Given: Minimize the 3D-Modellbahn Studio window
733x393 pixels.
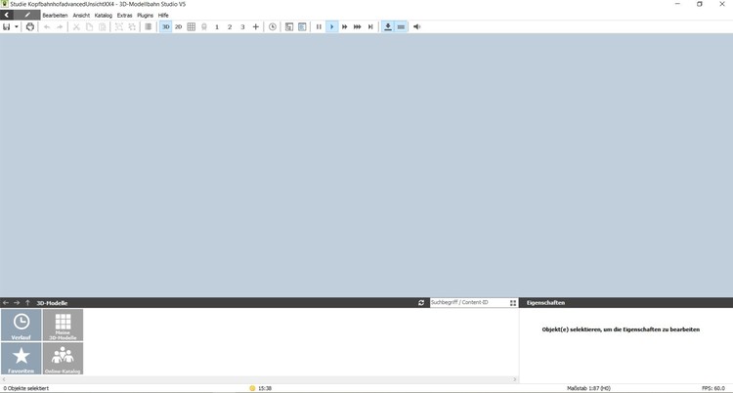Looking at the screenshot, I should (678, 4).
